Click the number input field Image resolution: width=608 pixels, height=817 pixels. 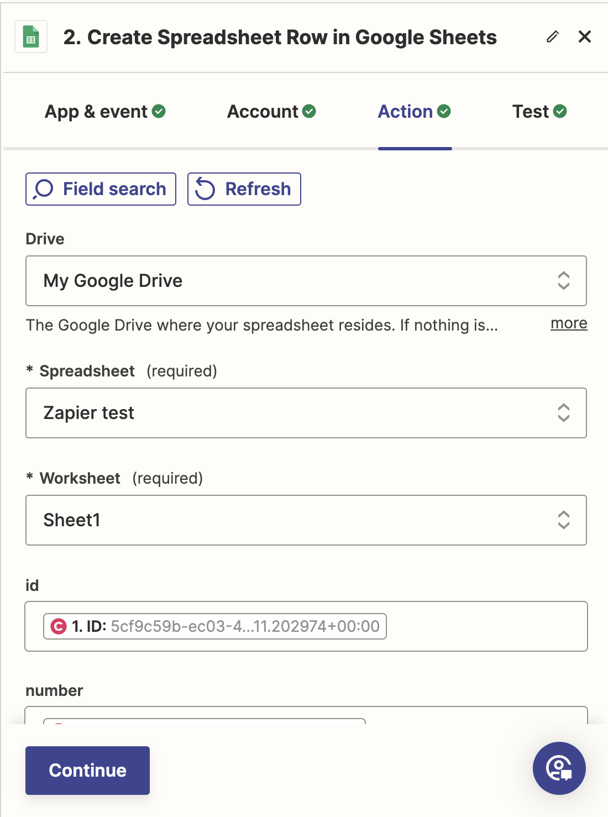point(475,715)
